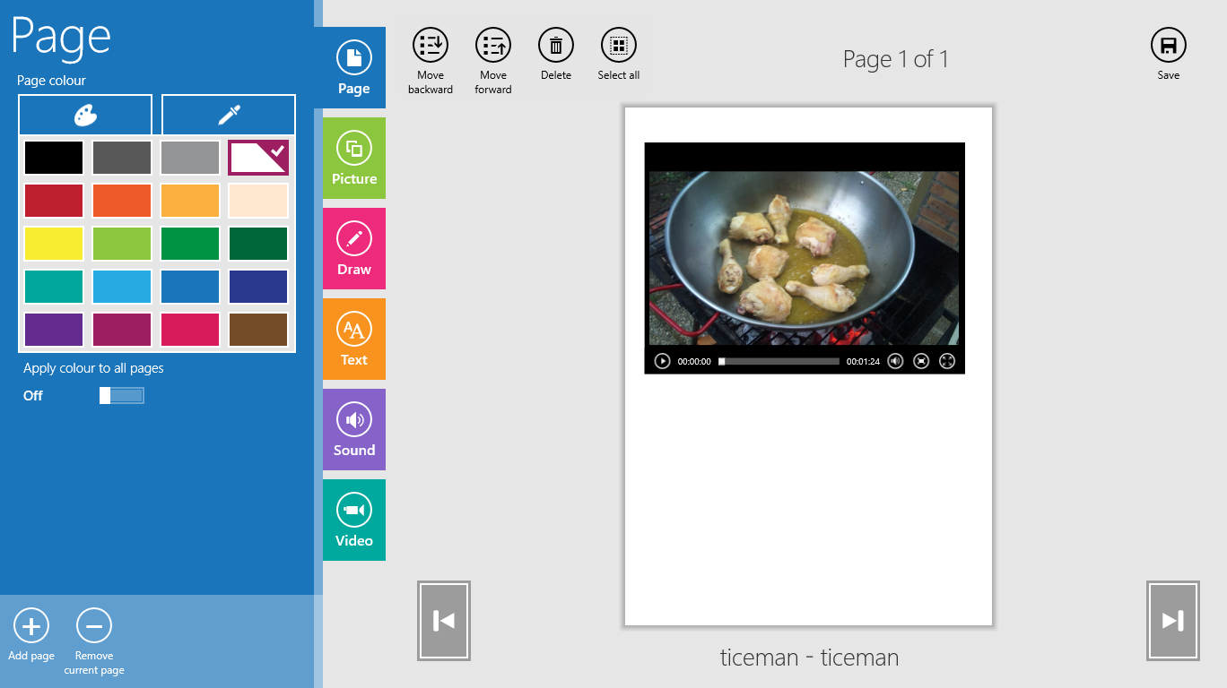This screenshot has width=1227, height=688.
Task: Select the video frame on the page
Action: [805, 258]
